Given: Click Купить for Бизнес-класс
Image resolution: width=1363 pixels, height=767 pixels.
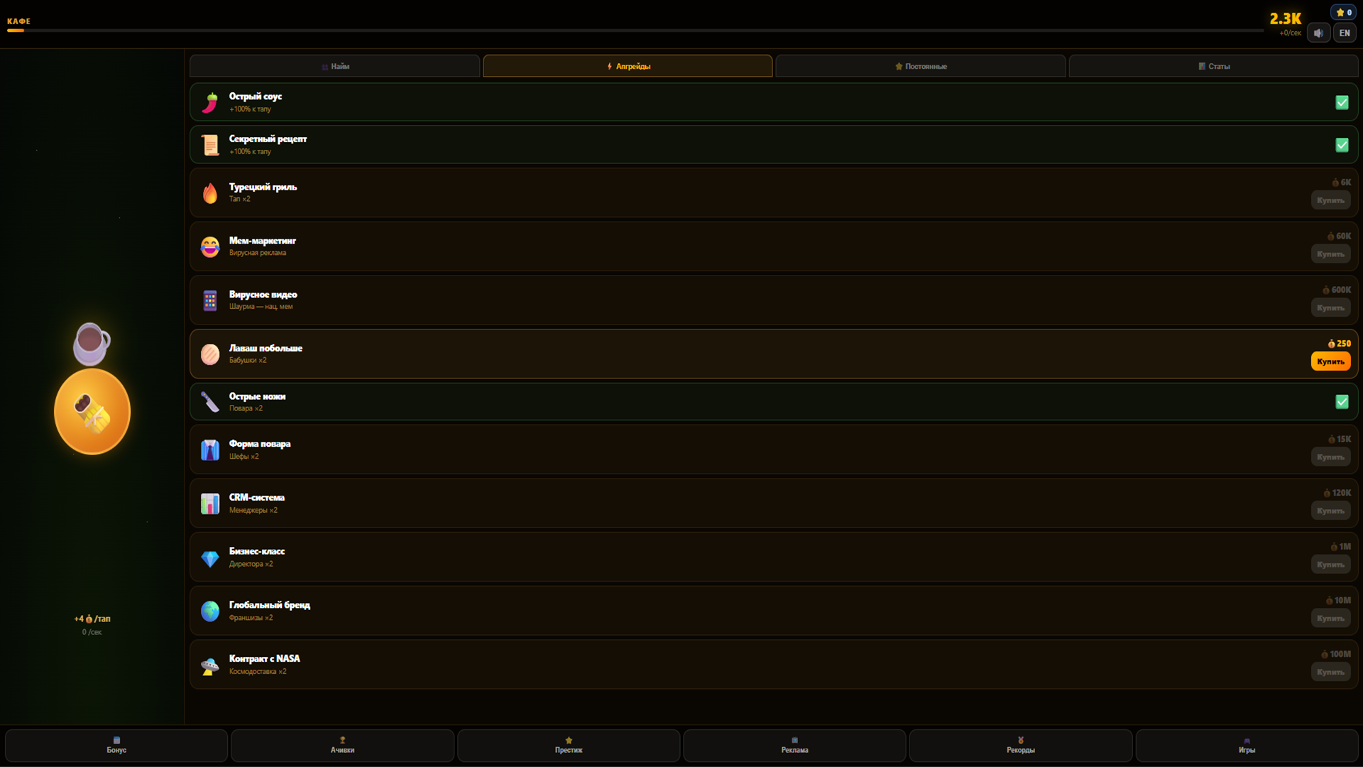Looking at the screenshot, I should 1330,565.
